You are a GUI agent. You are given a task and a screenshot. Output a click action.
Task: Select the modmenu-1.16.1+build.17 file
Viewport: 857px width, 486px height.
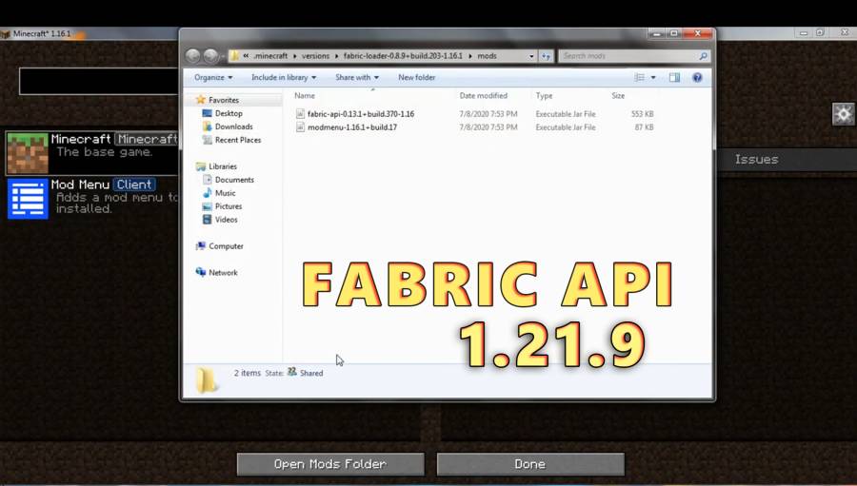(352, 127)
